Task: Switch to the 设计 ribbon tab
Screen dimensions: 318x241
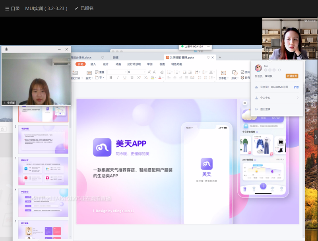Action: tap(106, 64)
